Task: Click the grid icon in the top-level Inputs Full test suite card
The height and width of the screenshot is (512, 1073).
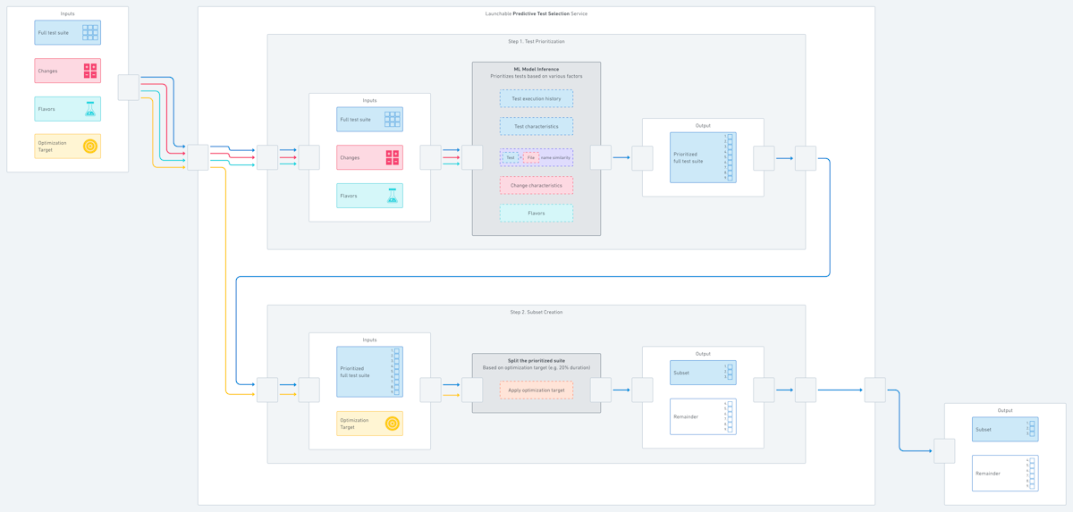Action: (x=90, y=32)
